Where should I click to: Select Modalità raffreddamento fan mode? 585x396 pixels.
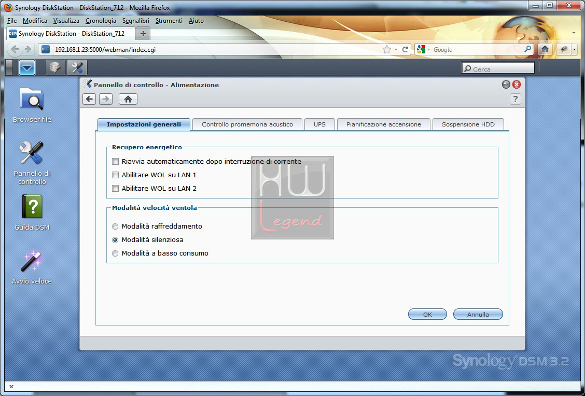[x=115, y=227]
